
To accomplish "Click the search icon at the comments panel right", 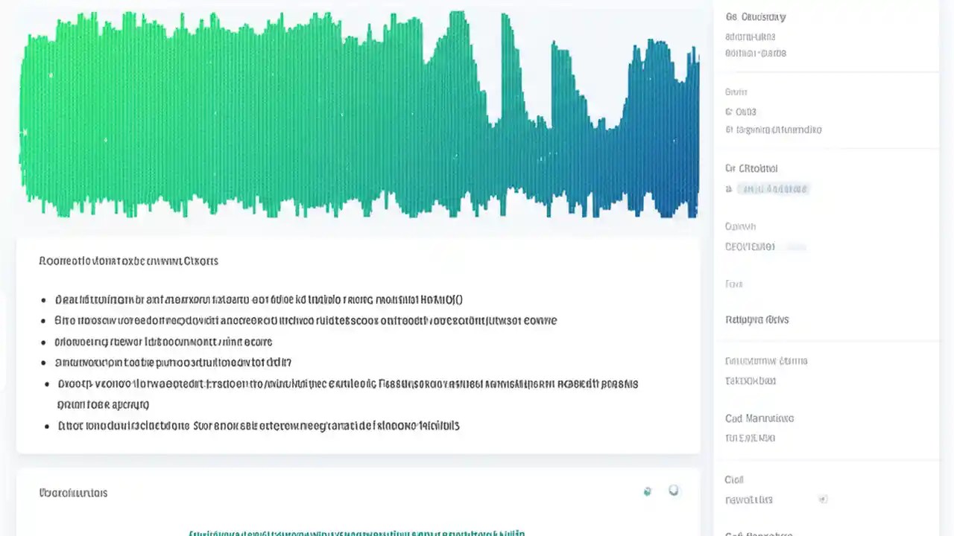I will tap(674, 491).
